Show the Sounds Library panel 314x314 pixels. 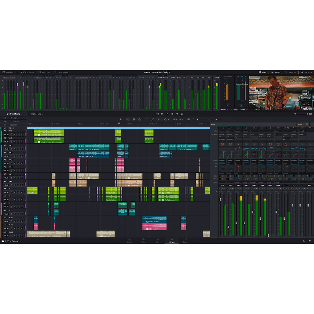tap(62, 72)
